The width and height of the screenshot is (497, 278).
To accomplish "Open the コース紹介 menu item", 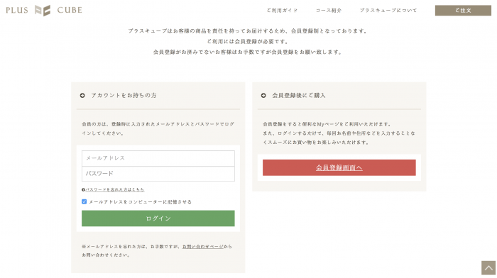I will (329, 11).
